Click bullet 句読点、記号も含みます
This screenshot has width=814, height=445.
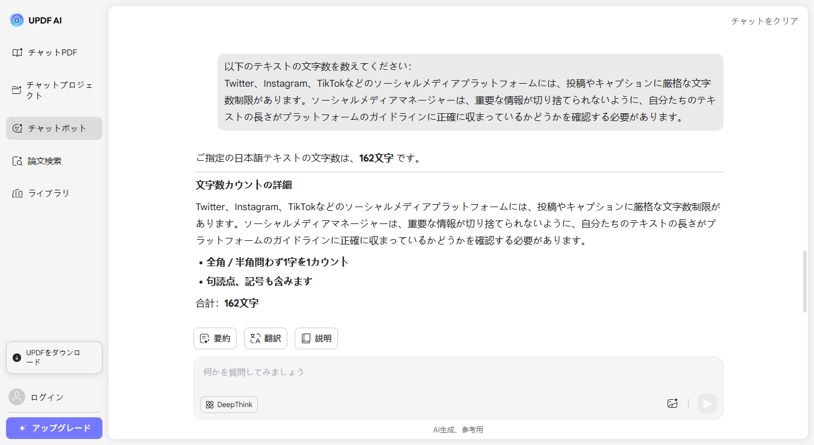click(x=259, y=281)
